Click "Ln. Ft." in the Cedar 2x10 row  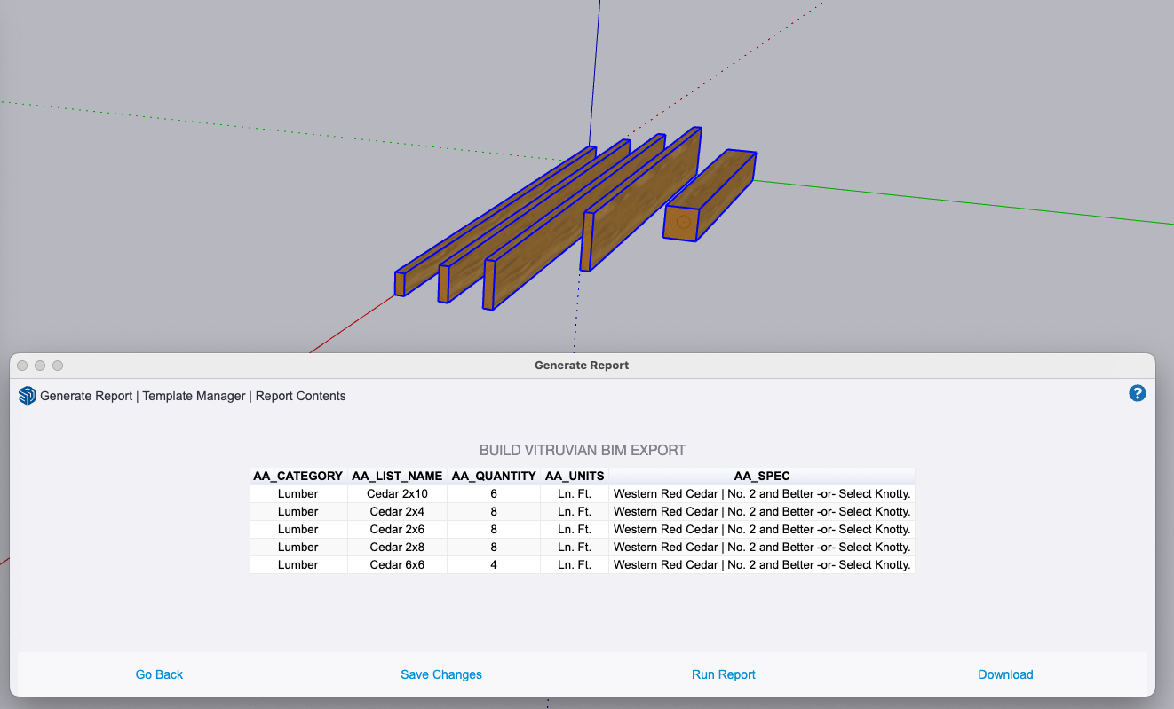[x=575, y=493]
